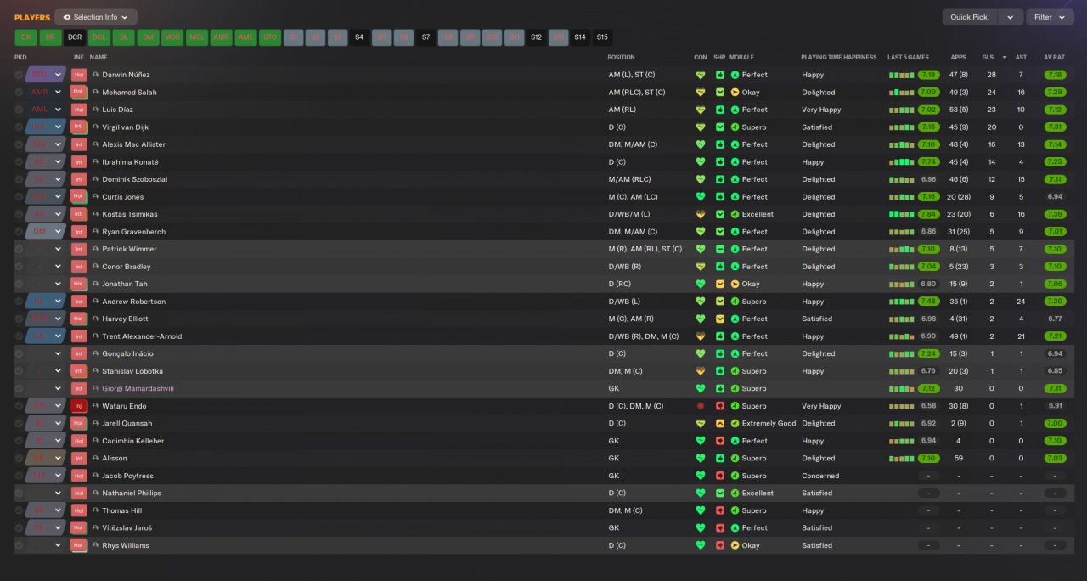Image resolution: width=1087 pixels, height=581 pixels.
Task: Open the arrow dropdown beside Quick Pick
Action: pos(1010,17)
